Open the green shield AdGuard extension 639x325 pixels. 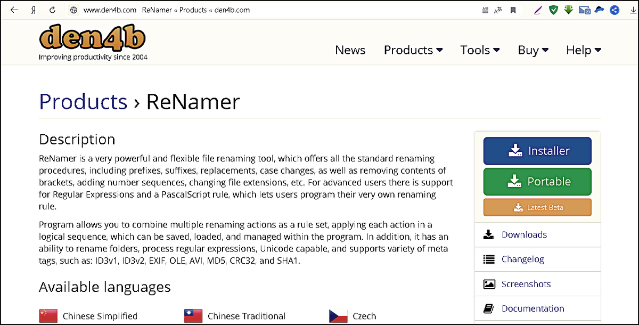[x=554, y=10]
